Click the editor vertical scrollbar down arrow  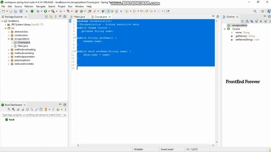coord(216,142)
